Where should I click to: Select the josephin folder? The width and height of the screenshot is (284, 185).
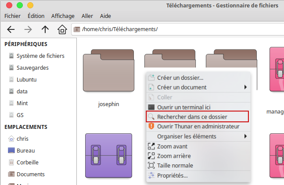108,78
